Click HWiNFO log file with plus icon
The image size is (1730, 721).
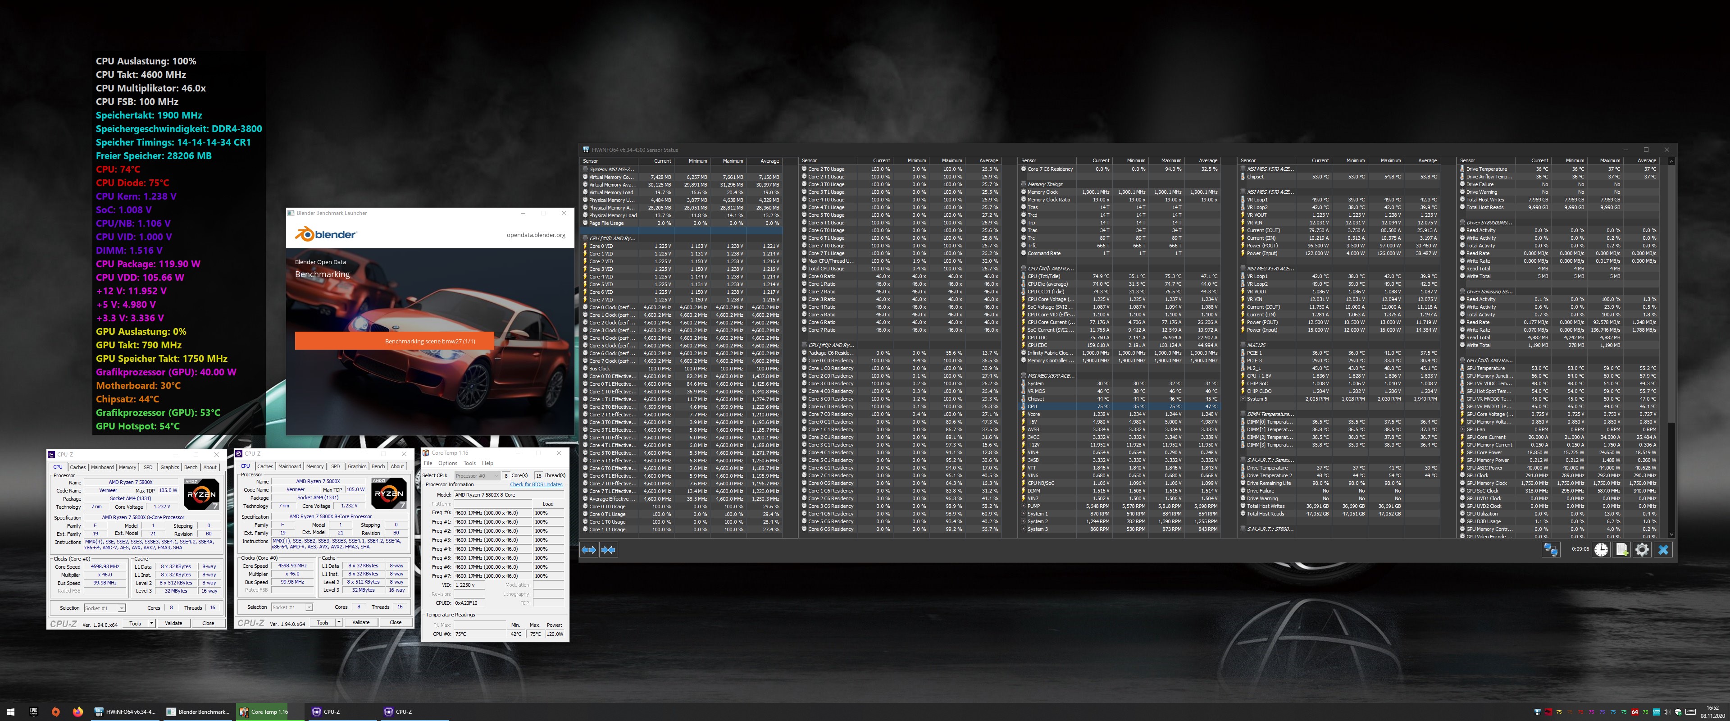[x=1622, y=550]
